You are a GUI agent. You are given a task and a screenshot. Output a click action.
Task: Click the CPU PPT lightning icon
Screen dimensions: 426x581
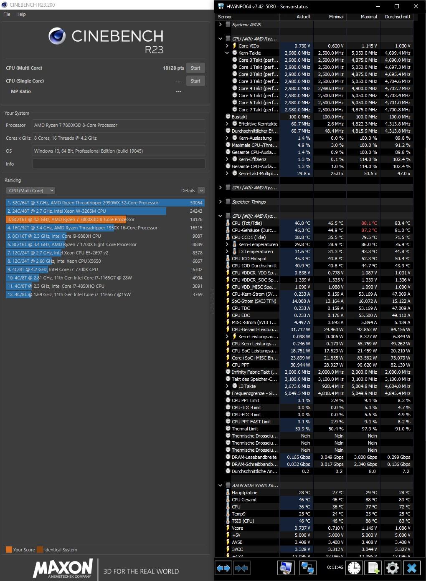(228, 365)
